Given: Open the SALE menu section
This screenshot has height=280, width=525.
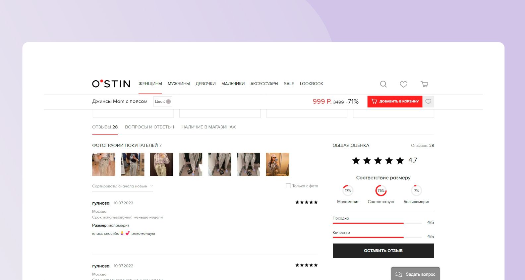Looking at the screenshot, I should [x=289, y=84].
